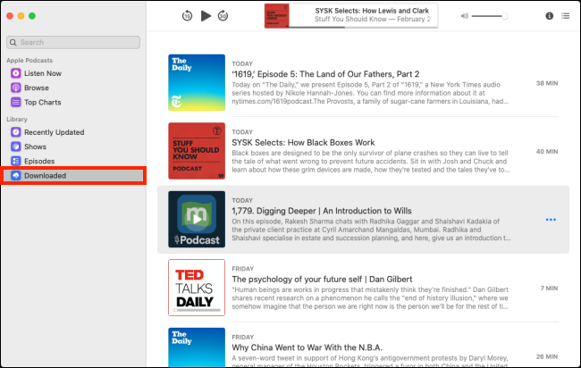This screenshot has height=368, width=581.
Task: Click the 1619 episode description text
Action: tap(370, 93)
